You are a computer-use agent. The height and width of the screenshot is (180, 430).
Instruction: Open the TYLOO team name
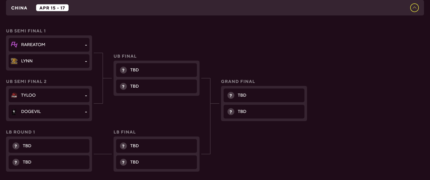tap(28, 95)
